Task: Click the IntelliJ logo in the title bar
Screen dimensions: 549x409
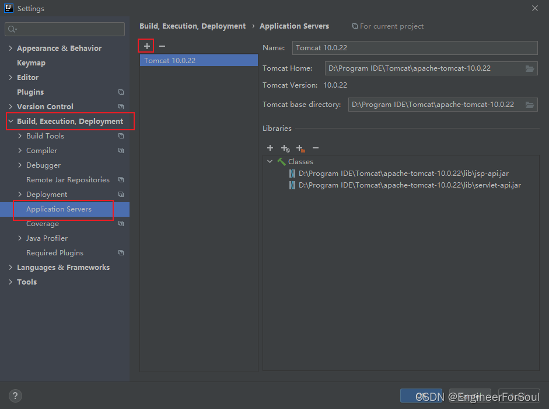Action: coord(9,8)
